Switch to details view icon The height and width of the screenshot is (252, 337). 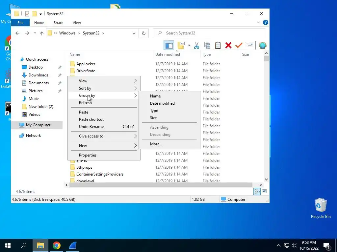pos(257,192)
